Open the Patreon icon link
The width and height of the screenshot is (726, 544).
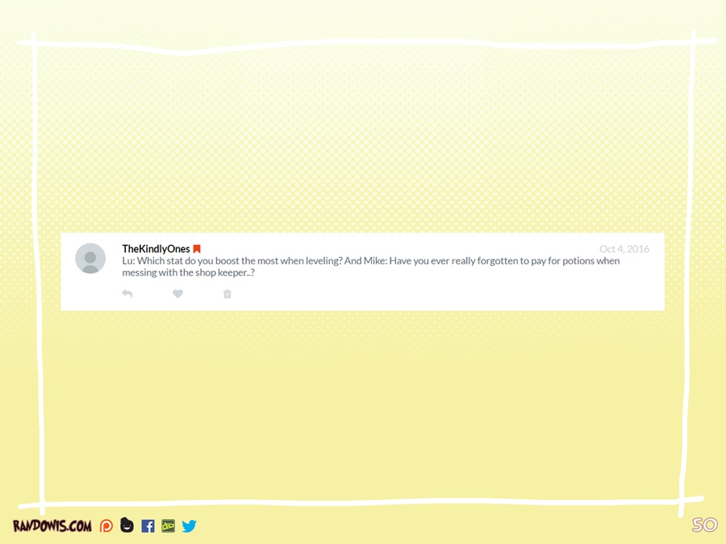pyautogui.click(x=106, y=526)
